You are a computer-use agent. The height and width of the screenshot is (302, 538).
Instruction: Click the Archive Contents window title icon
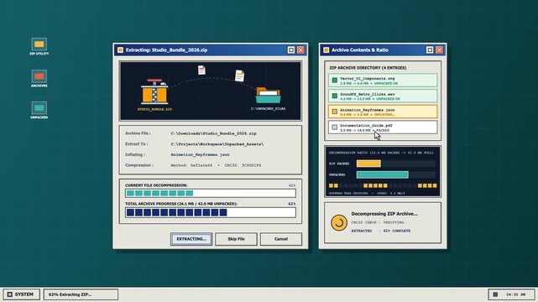point(326,50)
